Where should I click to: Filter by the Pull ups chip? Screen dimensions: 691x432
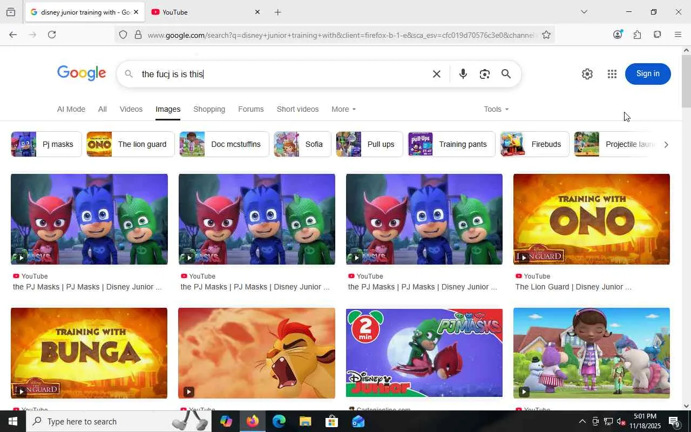coord(369,144)
